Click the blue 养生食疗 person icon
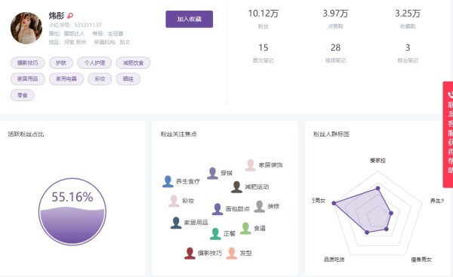Viewport: 453px width, 277px height. click(x=168, y=182)
